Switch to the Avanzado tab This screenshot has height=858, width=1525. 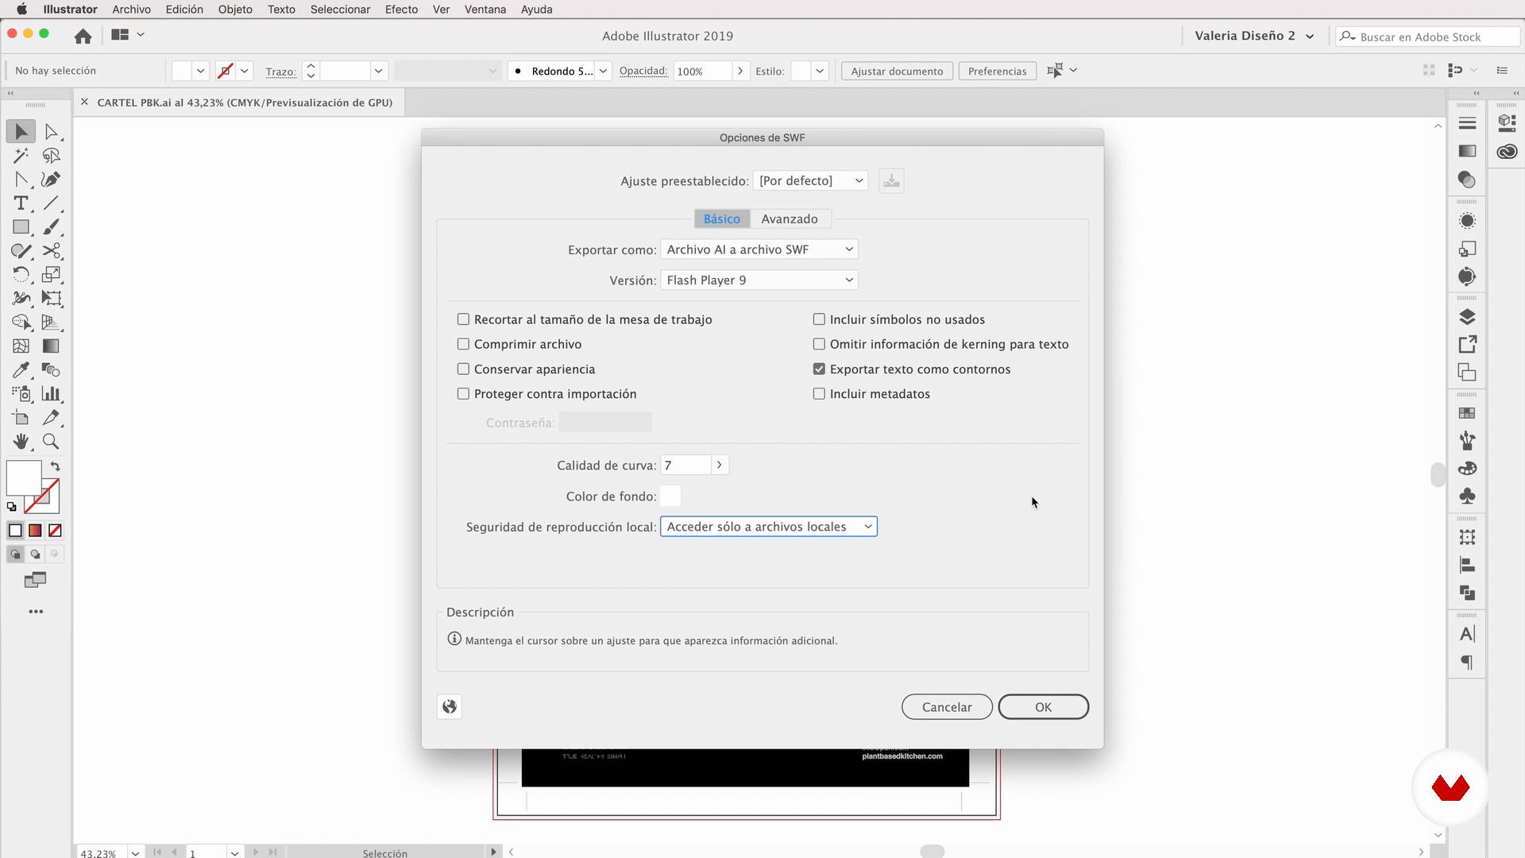pos(790,219)
